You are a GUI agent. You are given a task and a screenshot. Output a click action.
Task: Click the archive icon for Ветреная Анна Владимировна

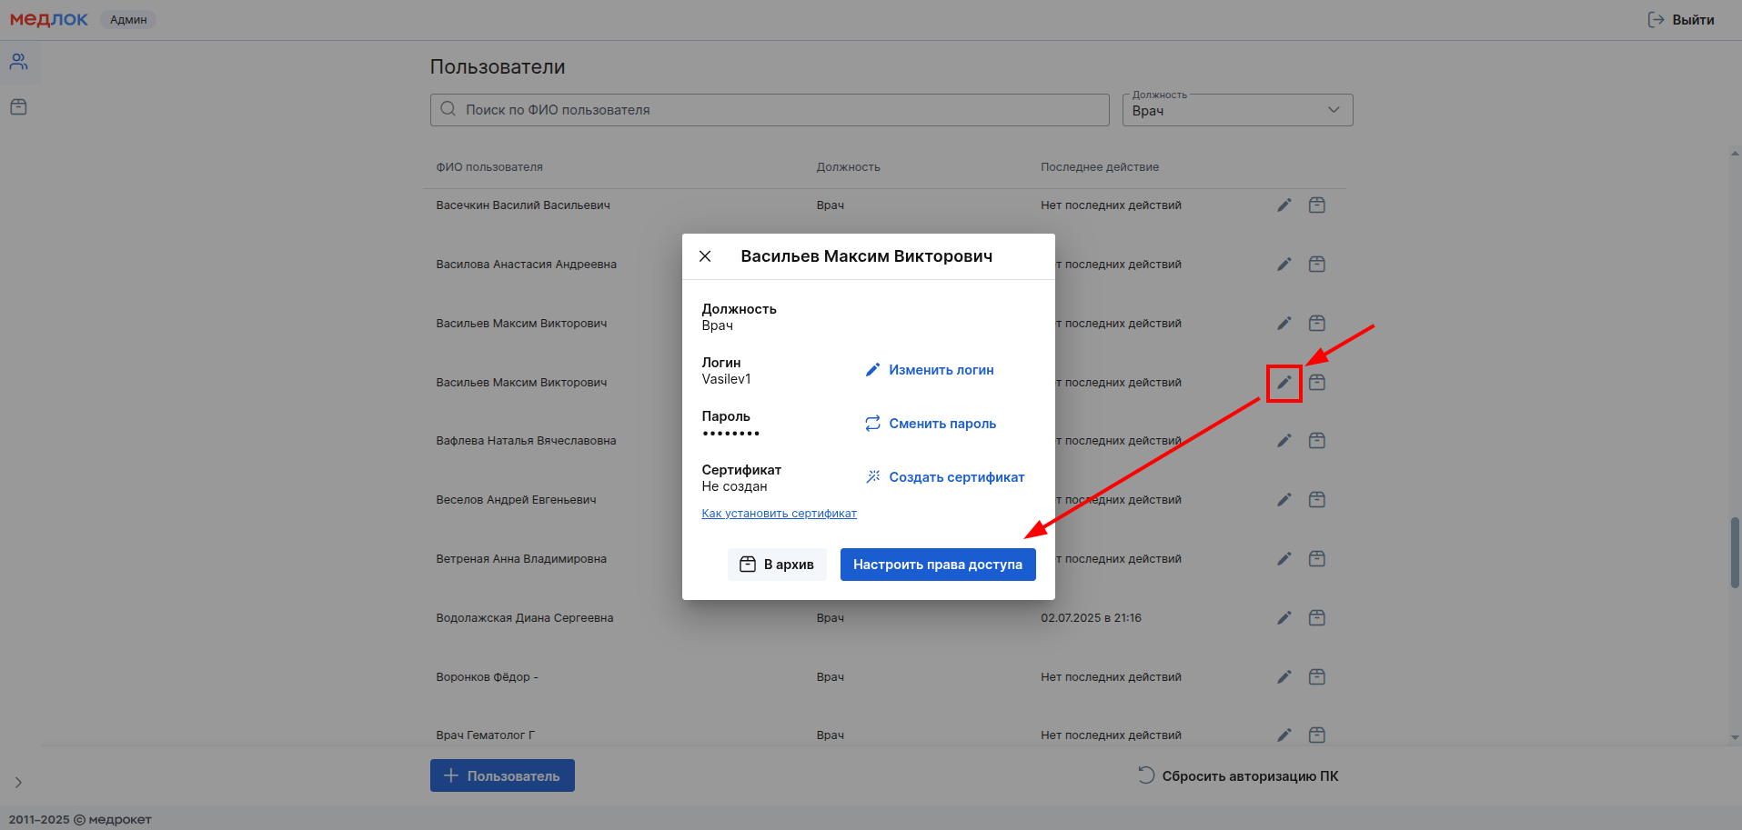(1316, 559)
